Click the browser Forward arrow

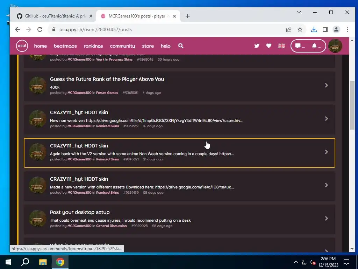(x=29, y=29)
